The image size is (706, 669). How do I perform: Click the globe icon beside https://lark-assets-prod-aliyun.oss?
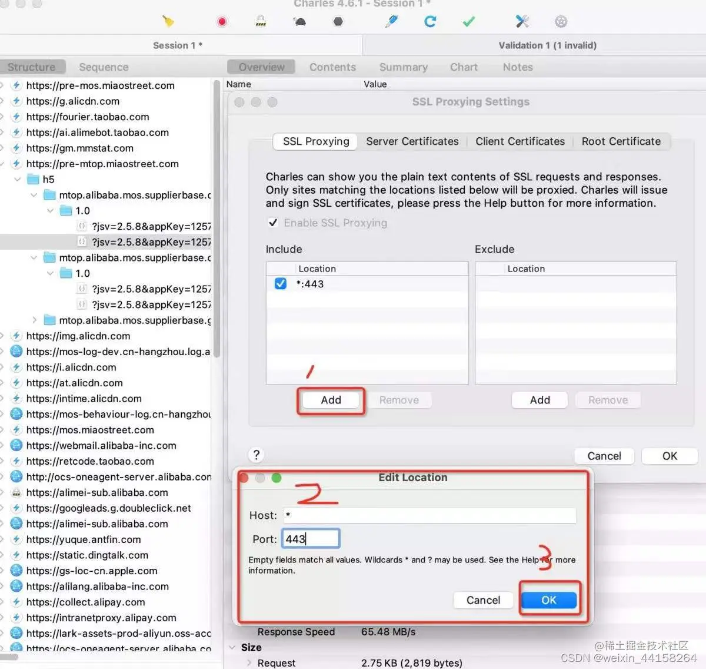coord(16,633)
